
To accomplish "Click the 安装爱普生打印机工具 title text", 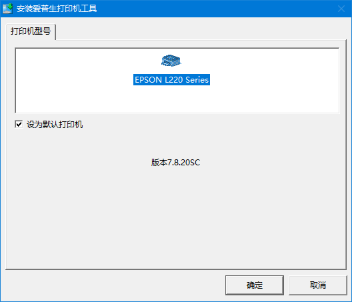I will [x=57, y=9].
